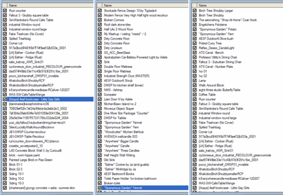Select the Double Floor Mattress row
Image resolution: width=283 pixels, height=195 pixels.
(118, 67)
